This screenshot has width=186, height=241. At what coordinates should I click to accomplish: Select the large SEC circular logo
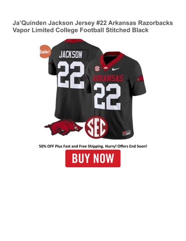[96, 127]
